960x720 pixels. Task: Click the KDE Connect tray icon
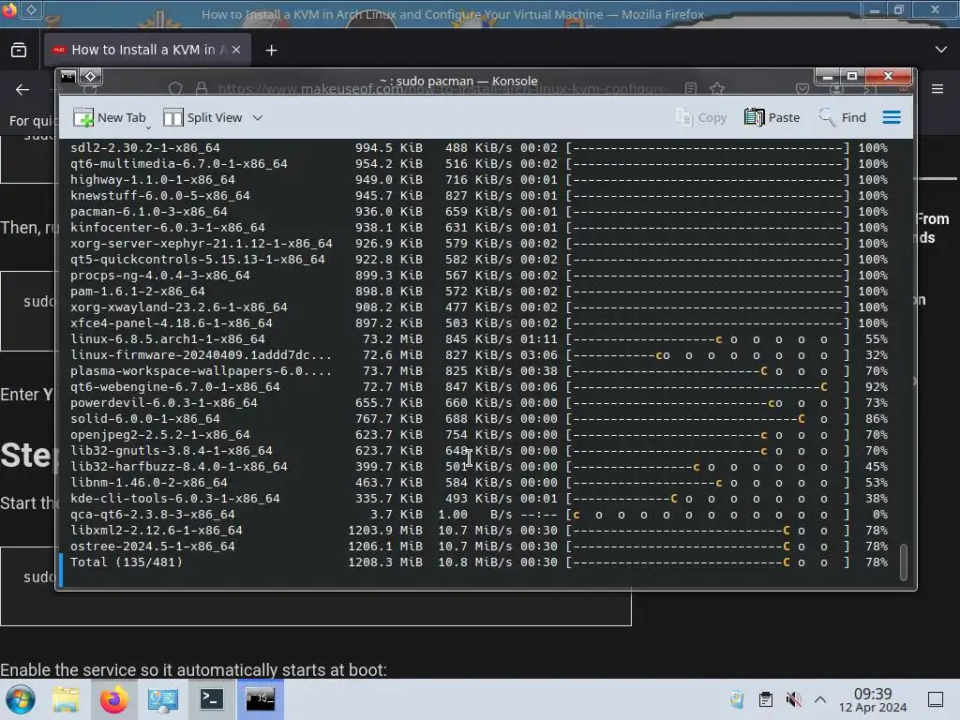click(737, 699)
